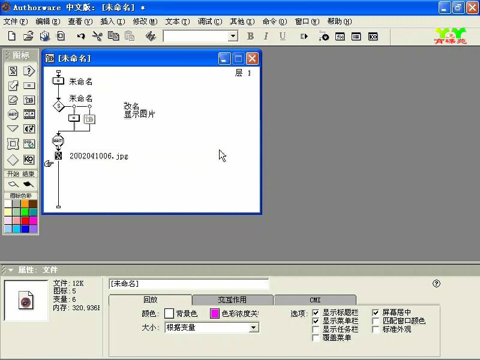Toggle Italic text formatting
Screen dimensions: 480x360
pyautogui.click(x=266, y=36)
